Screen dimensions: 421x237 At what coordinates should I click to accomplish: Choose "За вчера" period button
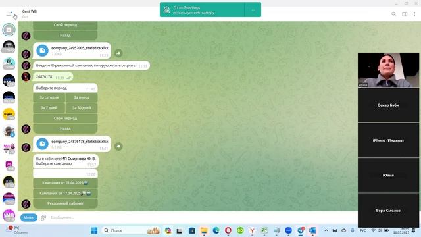(x=82, y=97)
